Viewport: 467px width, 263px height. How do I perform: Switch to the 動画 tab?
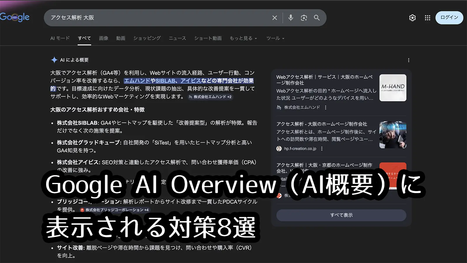pyautogui.click(x=121, y=38)
